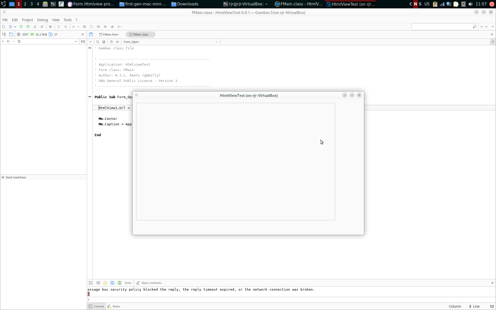Image resolution: width=496 pixels, height=310 pixels.
Task: Switch to the Notes panel
Action: pyautogui.click(x=114, y=306)
